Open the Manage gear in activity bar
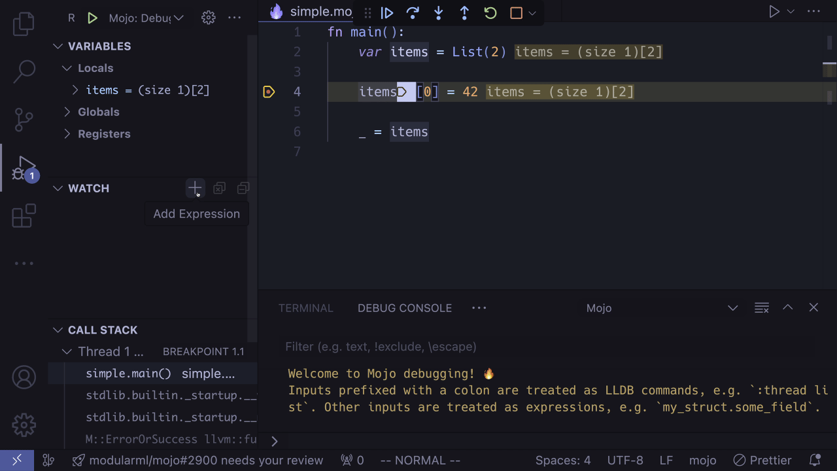This screenshot has width=837, height=471. pyautogui.click(x=24, y=425)
